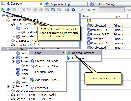Click the greyed-out circular stop scan toolbar icon
Image resolution: width=131 pixels, height=101 pixels.
(x=15, y=10)
